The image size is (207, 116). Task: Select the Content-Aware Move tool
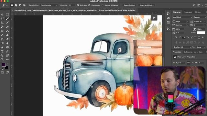[x=7, y=31]
